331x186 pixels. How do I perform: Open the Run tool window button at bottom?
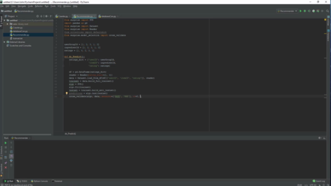[9, 181]
